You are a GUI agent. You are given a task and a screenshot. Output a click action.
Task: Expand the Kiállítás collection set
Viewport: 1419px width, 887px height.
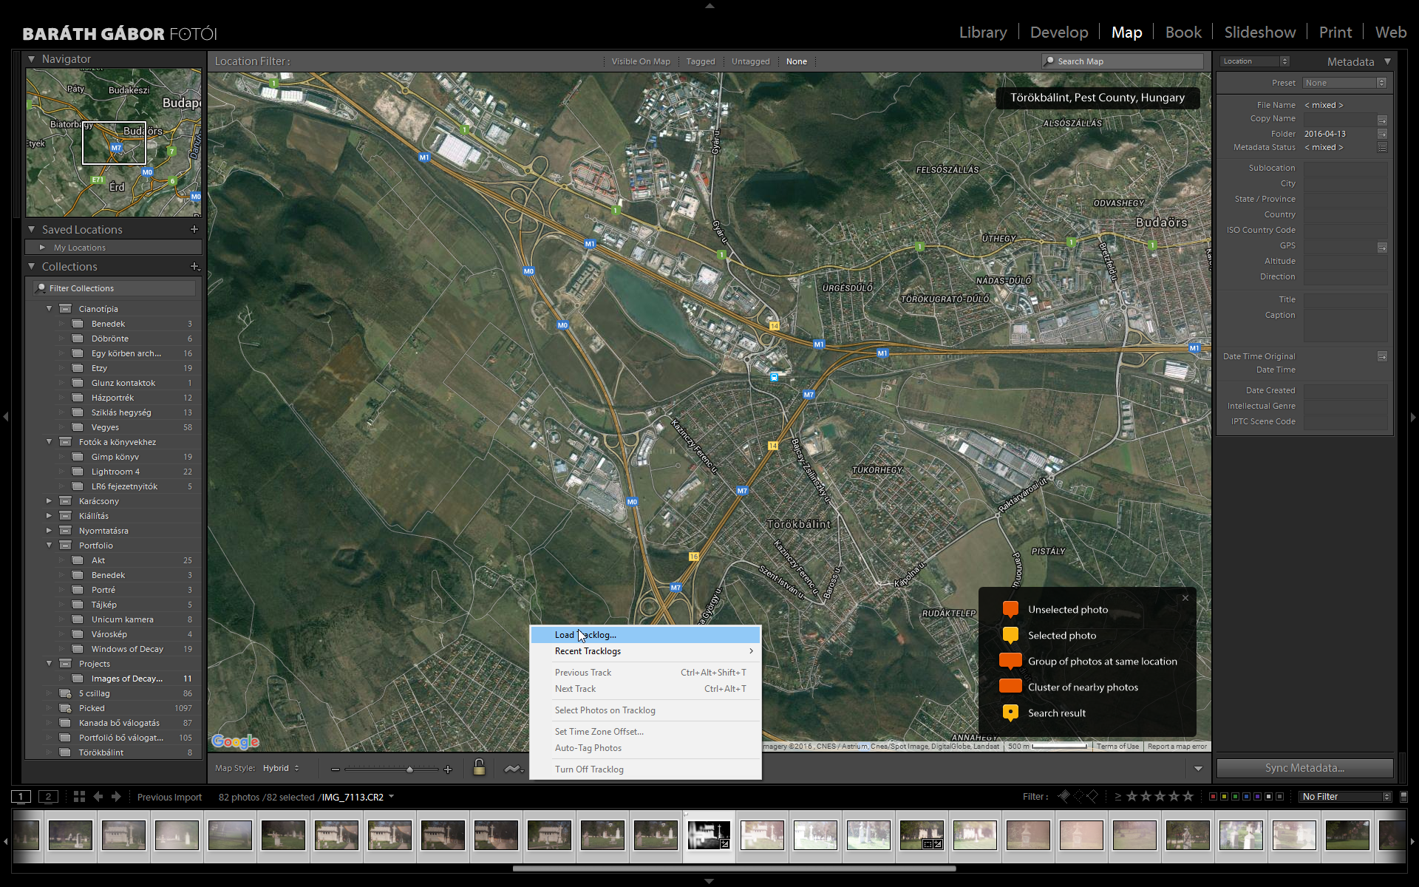(50, 516)
